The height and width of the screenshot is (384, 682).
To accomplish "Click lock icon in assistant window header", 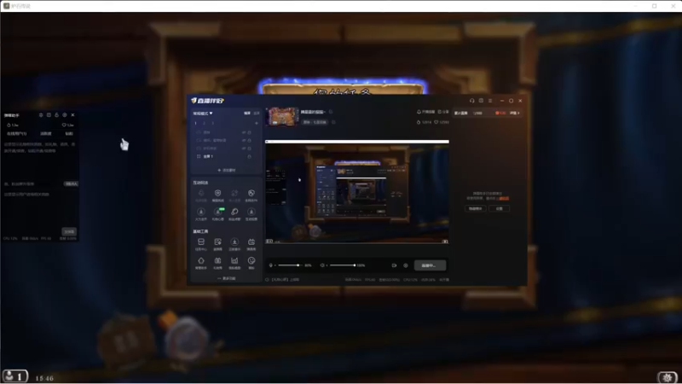I will coord(56,115).
